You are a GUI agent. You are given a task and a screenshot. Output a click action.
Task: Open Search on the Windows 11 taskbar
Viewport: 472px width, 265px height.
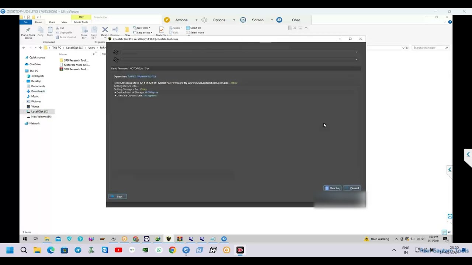coord(24,250)
